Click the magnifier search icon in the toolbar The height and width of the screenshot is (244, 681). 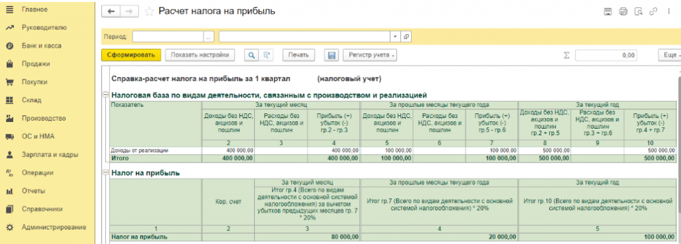[251, 55]
